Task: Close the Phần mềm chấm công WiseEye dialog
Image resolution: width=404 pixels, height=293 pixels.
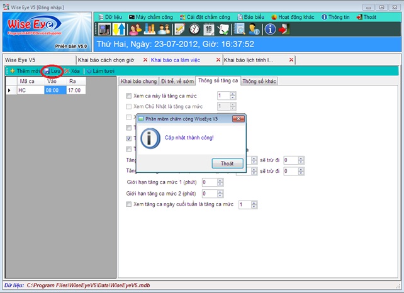Action: click(238, 119)
